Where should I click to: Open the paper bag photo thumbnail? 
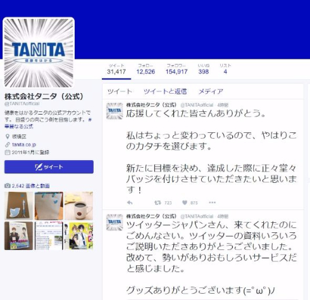point(49,206)
